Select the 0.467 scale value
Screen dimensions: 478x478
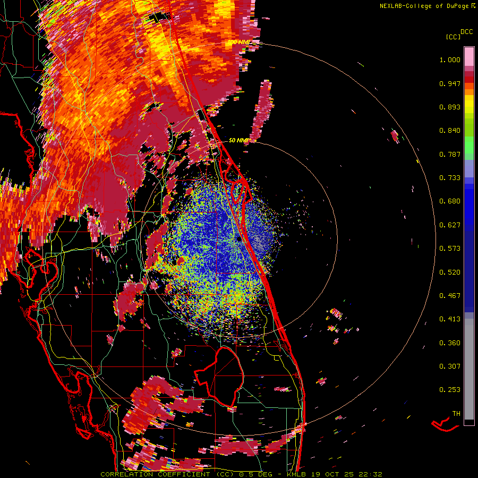(450, 296)
